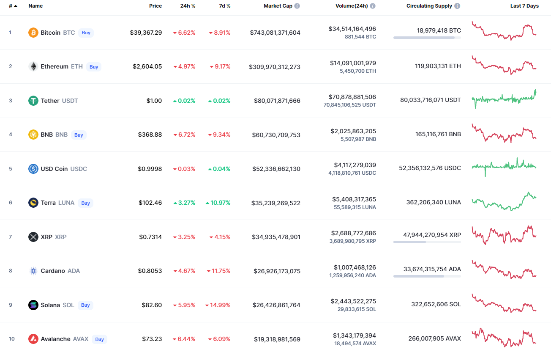Click the Solana logo icon
The height and width of the screenshot is (352, 551).
tap(33, 305)
